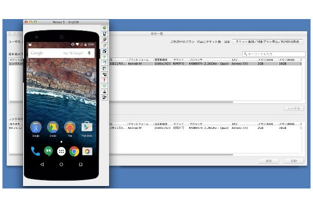Launch Chrome browser from the dock
The height and width of the screenshot is (208, 313).
point(74,151)
